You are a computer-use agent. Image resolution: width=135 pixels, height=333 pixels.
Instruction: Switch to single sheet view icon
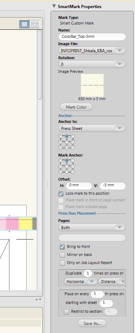(x=24, y=24)
